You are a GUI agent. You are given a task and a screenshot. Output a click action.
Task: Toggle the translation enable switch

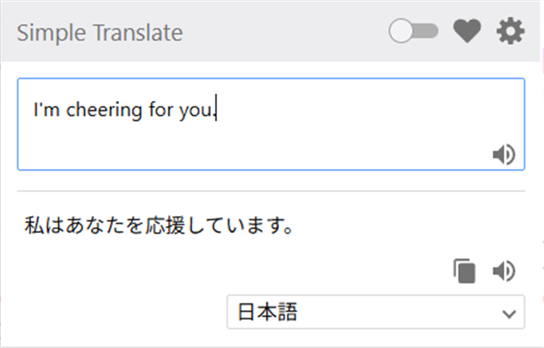point(413,32)
